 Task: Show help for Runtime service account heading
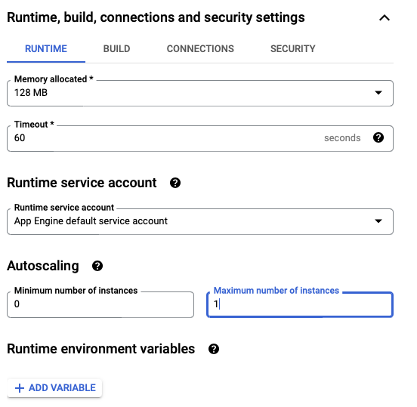pos(175,183)
